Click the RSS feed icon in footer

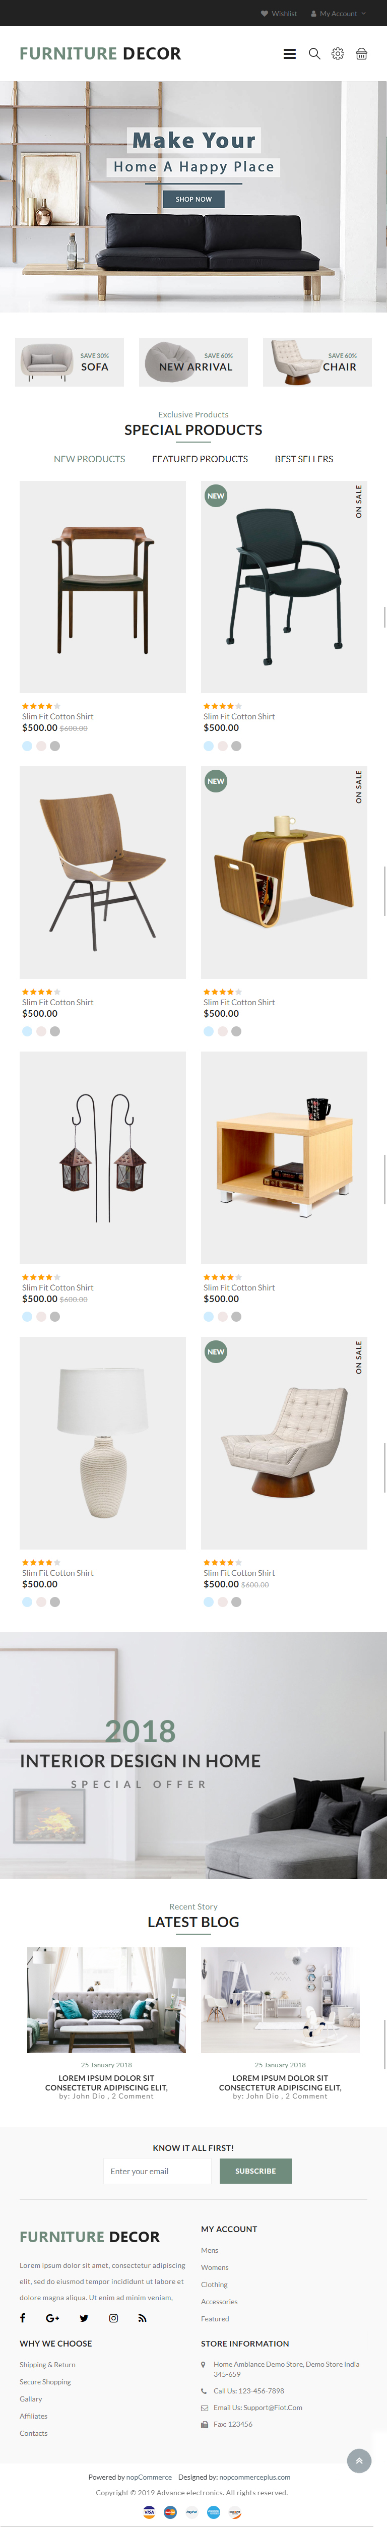[142, 2318]
